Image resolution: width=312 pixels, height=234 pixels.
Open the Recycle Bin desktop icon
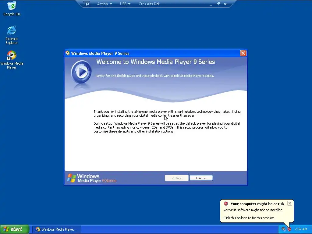point(12,8)
